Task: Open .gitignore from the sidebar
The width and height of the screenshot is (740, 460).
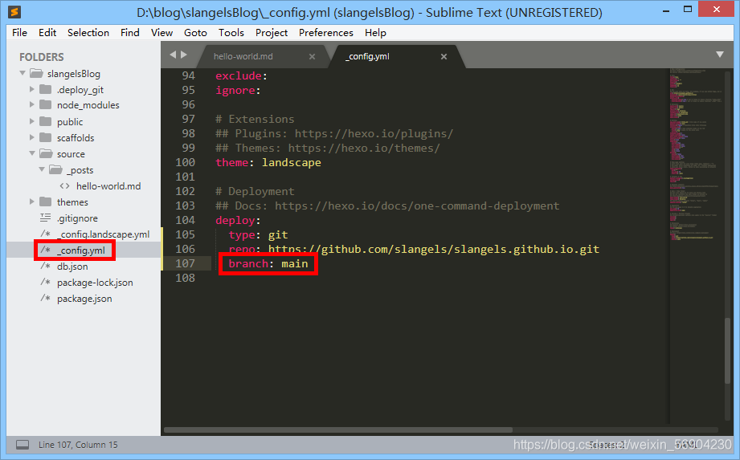Action: 77,218
